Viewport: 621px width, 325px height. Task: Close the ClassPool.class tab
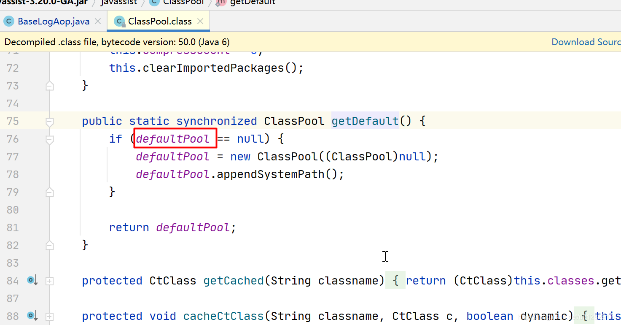(x=200, y=21)
